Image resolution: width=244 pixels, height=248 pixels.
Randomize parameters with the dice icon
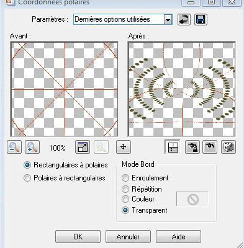point(228,147)
